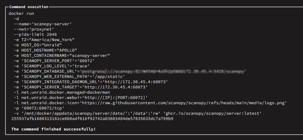The height and width of the screenshot is (140, 303).
Task: Click the container ID hash output
Action: [92, 118]
